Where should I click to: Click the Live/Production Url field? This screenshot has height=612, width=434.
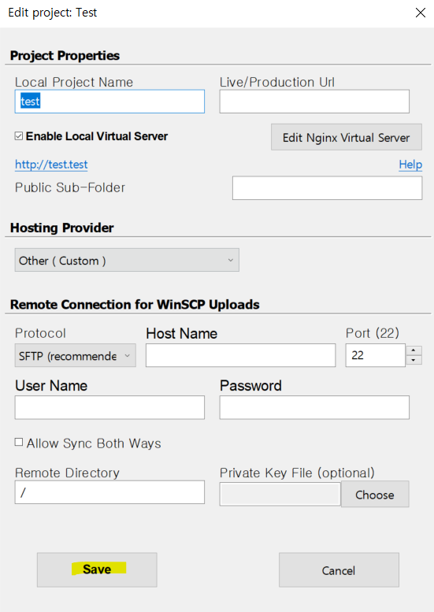(314, 102)
